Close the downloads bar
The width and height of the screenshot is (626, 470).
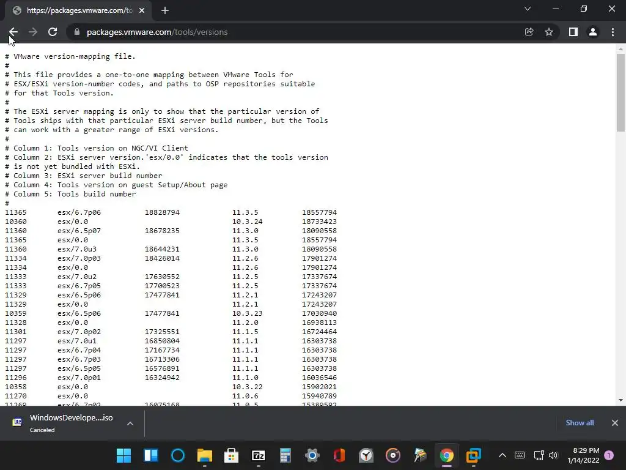(615, 423)
